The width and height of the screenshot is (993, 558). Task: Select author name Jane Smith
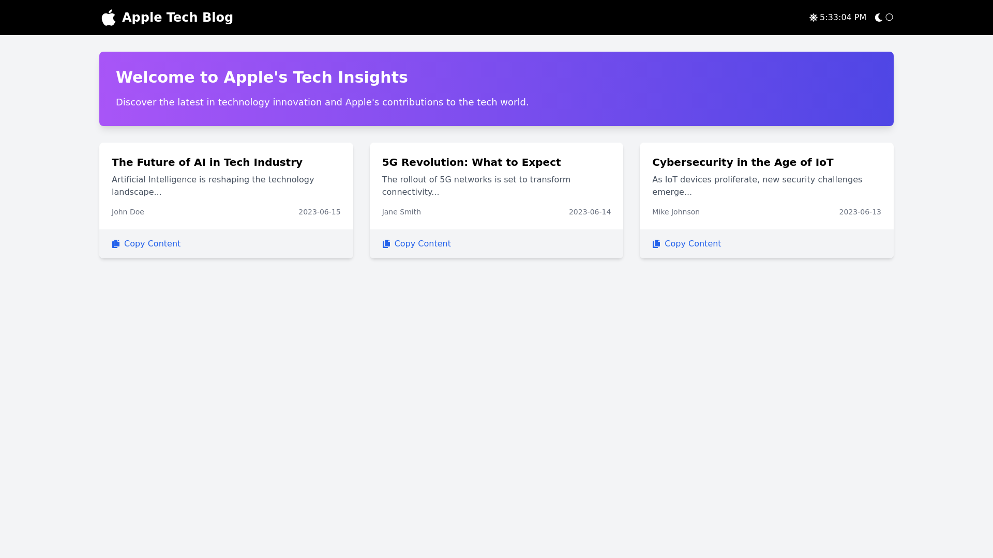point(401,212)
